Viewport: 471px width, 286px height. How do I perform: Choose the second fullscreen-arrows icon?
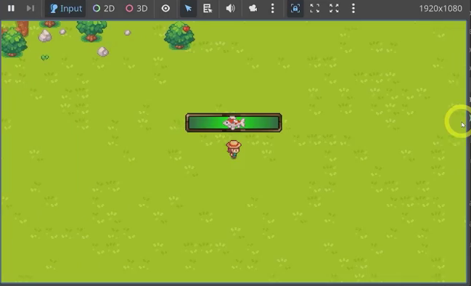(334, 9)
